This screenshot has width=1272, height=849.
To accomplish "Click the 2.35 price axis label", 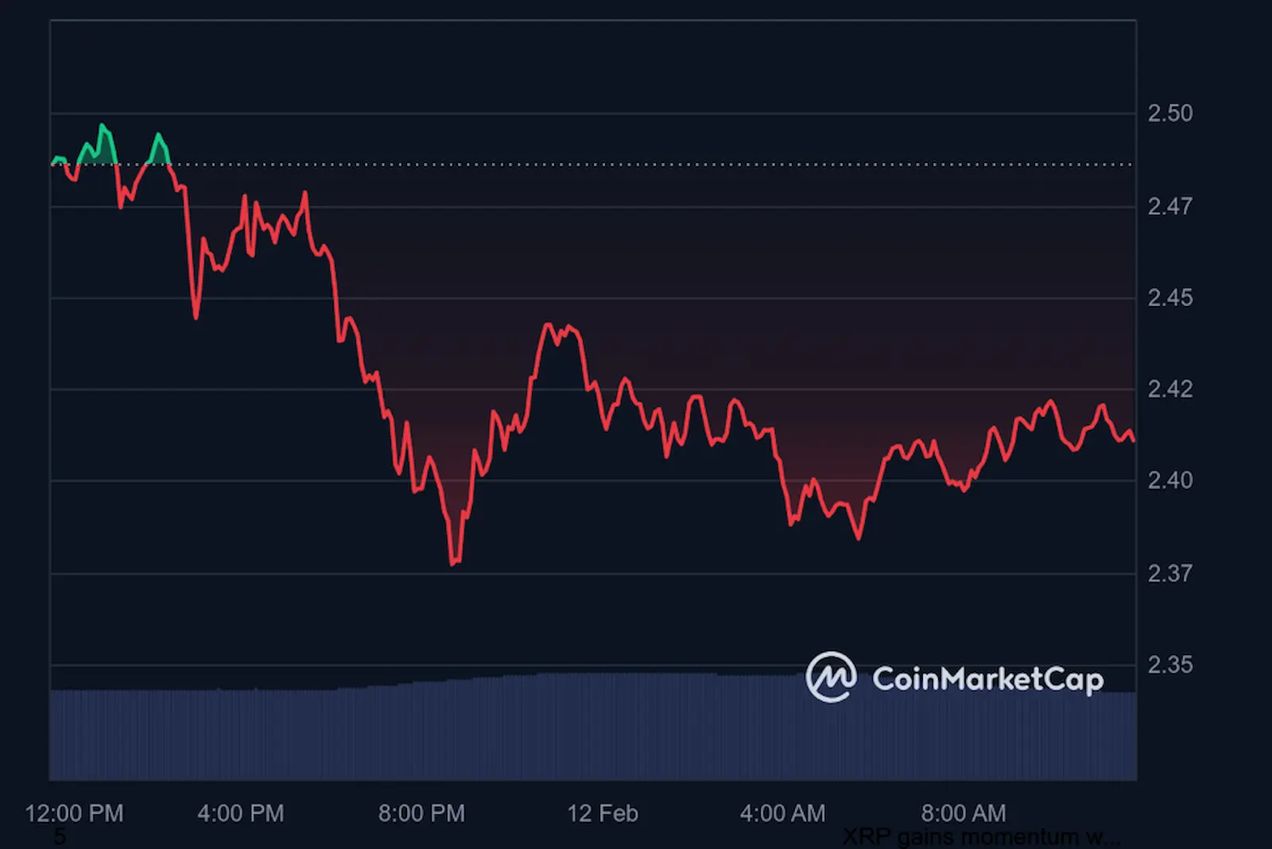I will coord(1169,665).
